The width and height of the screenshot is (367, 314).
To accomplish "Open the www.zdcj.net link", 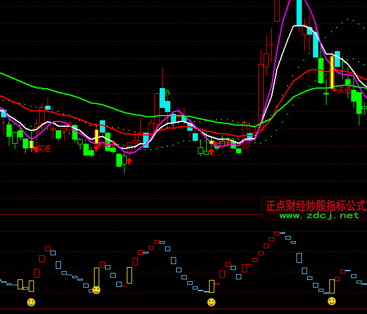I will 319,215.
